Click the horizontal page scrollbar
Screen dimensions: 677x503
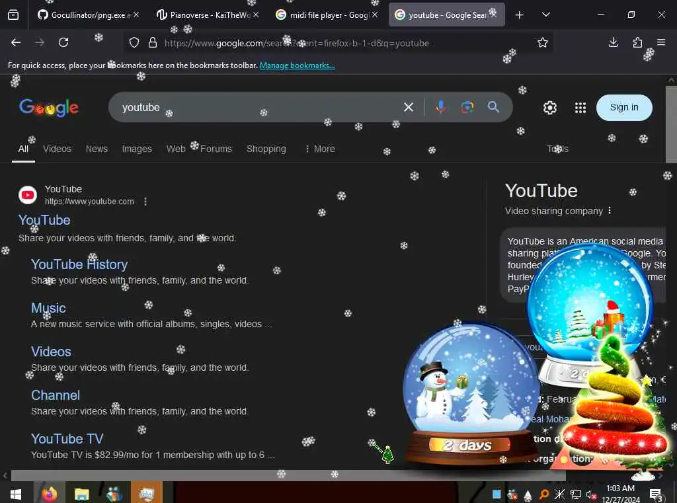[x=288, y=475]
